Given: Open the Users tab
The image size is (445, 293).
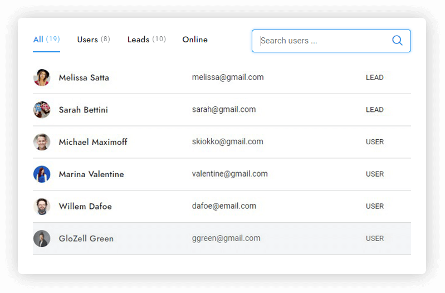Looking at the screenshot, I should (x=93, y=40).
